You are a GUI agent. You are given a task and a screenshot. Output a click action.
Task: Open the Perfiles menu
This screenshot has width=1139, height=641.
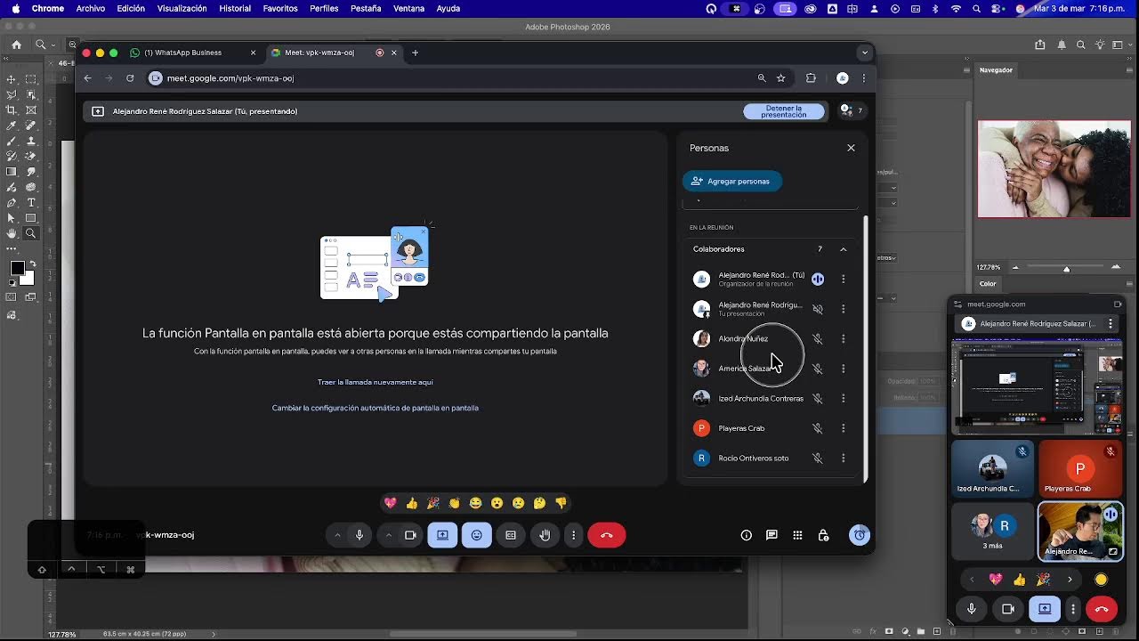[324, 8]
